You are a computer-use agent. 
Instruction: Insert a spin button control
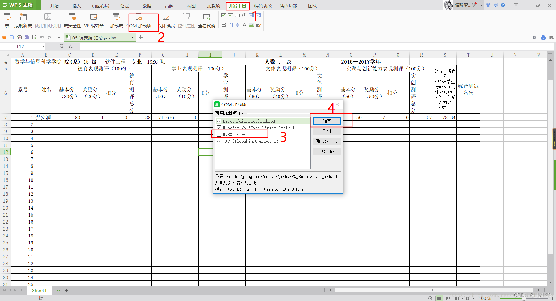click(231, 25)
